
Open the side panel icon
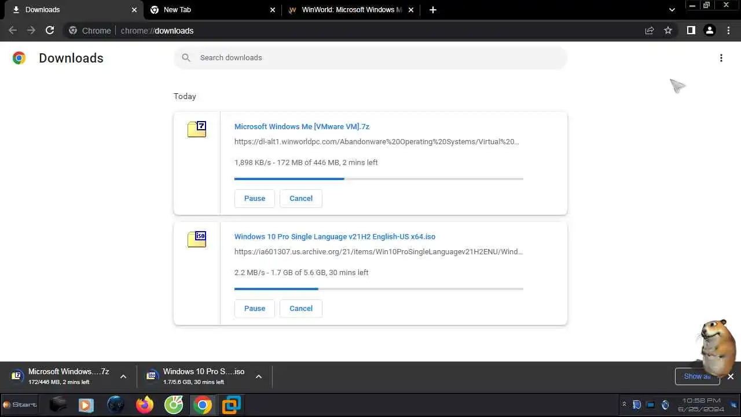691,30
